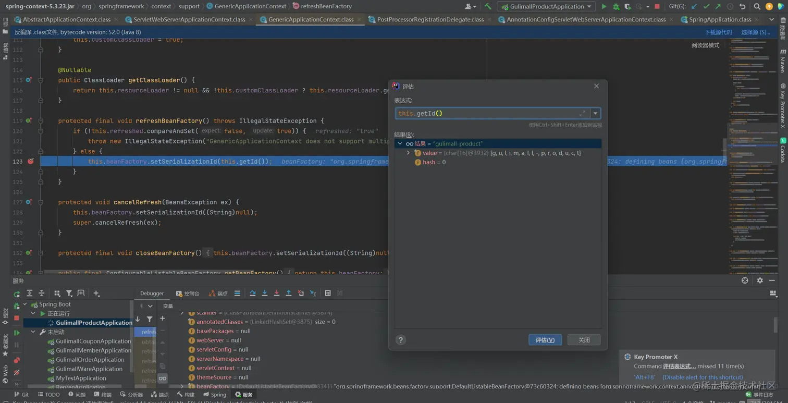Toggle the watches glasses view in Variables

pyautogui.click(x=163, y=378)
